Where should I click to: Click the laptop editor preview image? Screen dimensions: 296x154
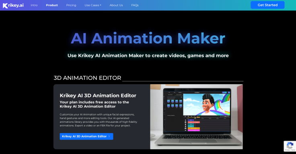click(x=196, y=117)
